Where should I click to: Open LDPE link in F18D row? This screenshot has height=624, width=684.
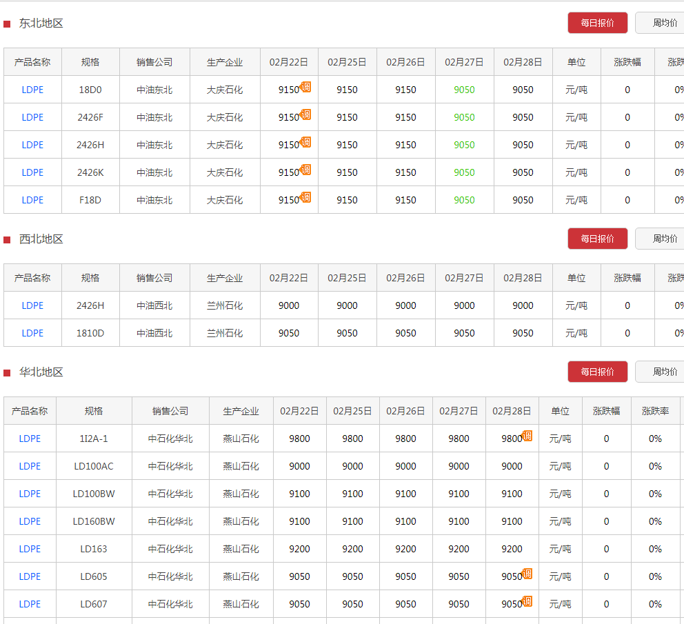tap(32, 200)
